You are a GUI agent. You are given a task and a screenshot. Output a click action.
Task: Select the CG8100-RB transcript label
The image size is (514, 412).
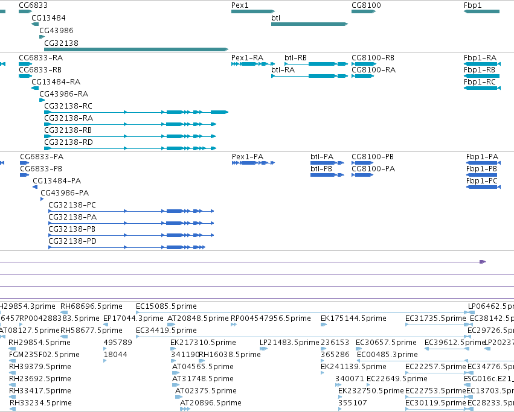(373, 58)
